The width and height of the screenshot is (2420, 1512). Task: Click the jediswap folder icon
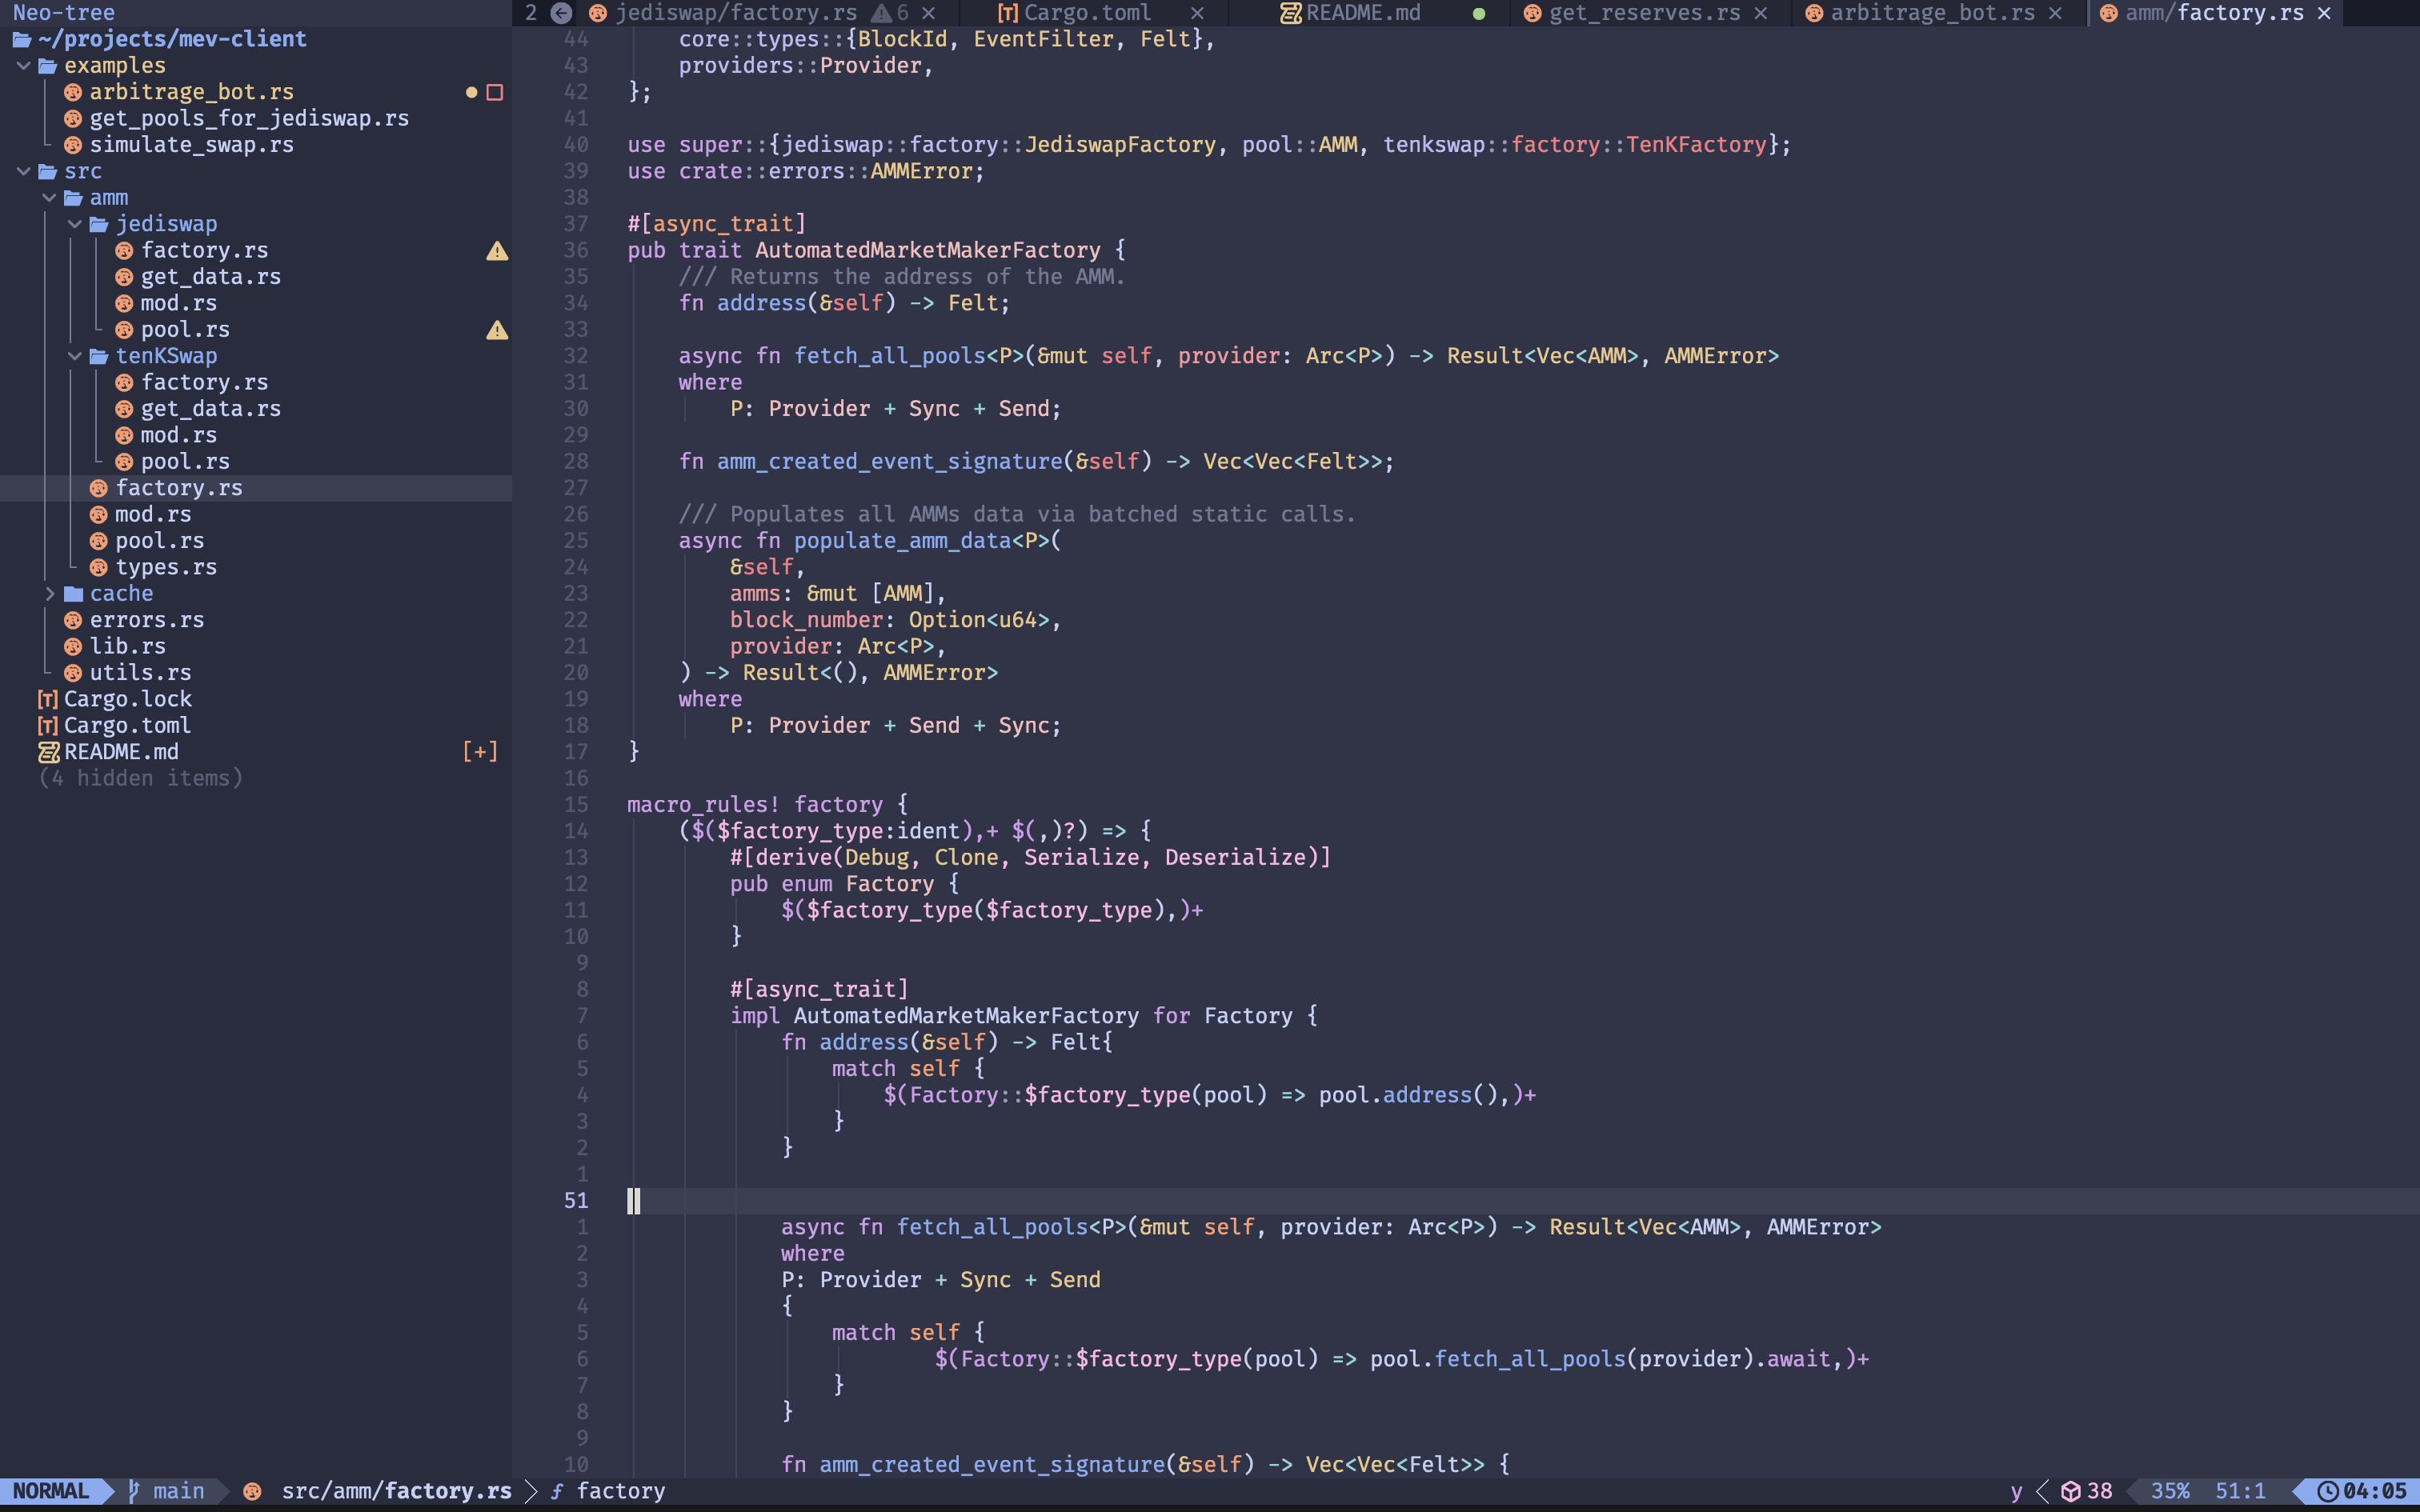99,224
